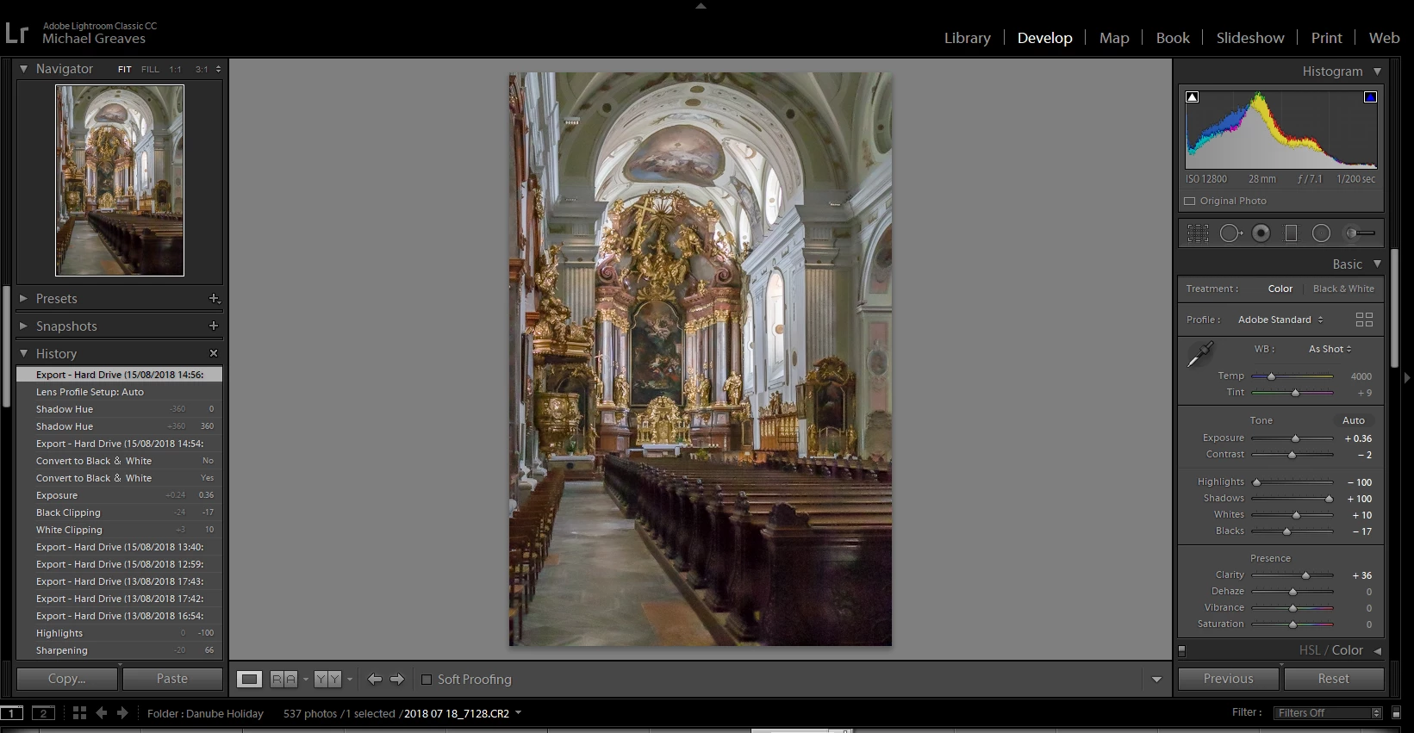
Task: Open toolbar content dropdown arrow
Action: [1156, 680]
